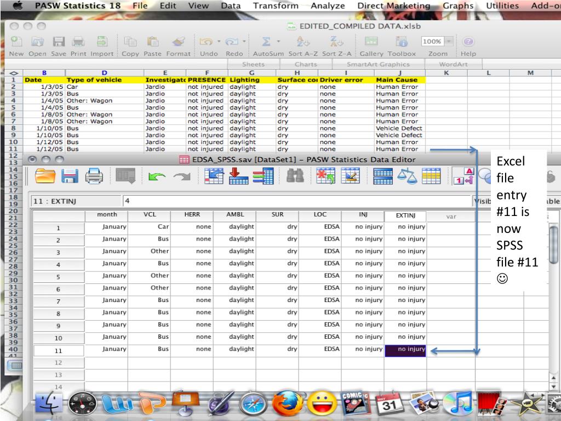Screen dimensions: 561x421
Task: Click the Excel cell 'Other: Wagon' in row 4
Action: pos(105,101)
